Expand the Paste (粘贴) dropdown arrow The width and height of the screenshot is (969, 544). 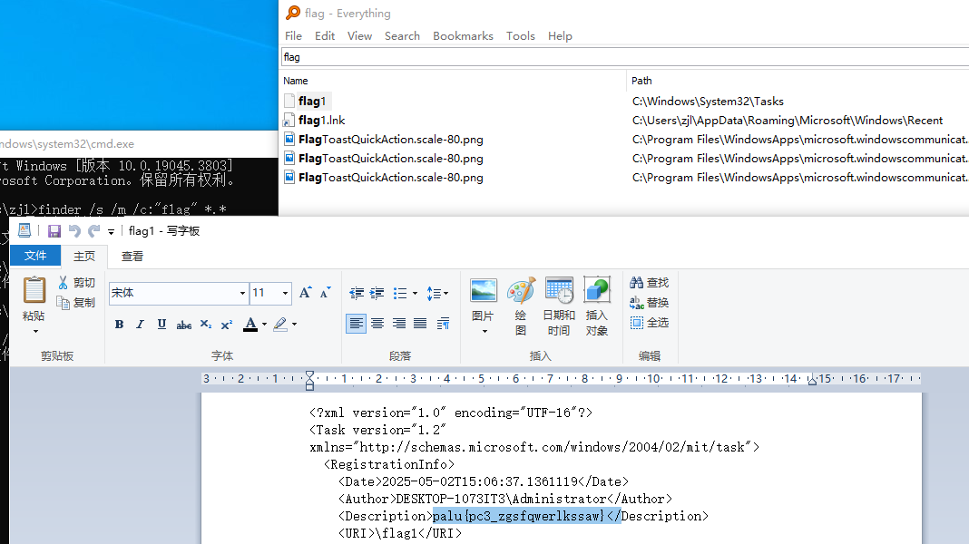coord(35,332)
